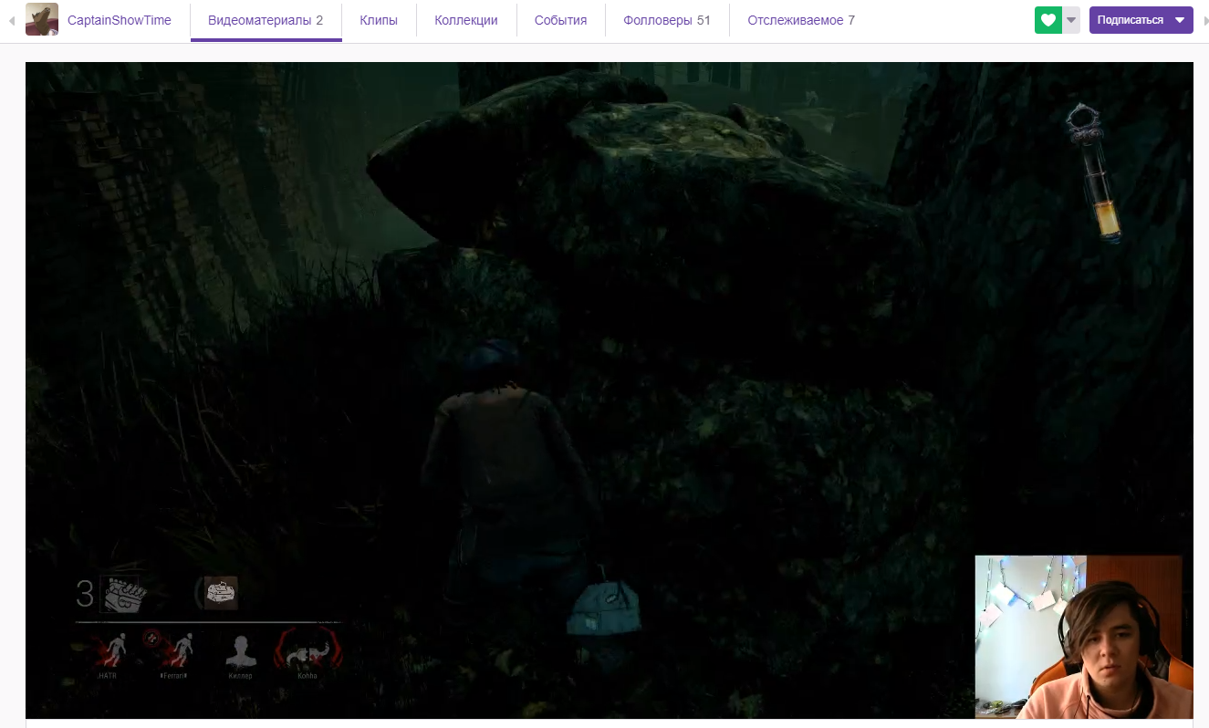Click the white med-kit on the ground
1209x728 pixels.
(605, 603)
